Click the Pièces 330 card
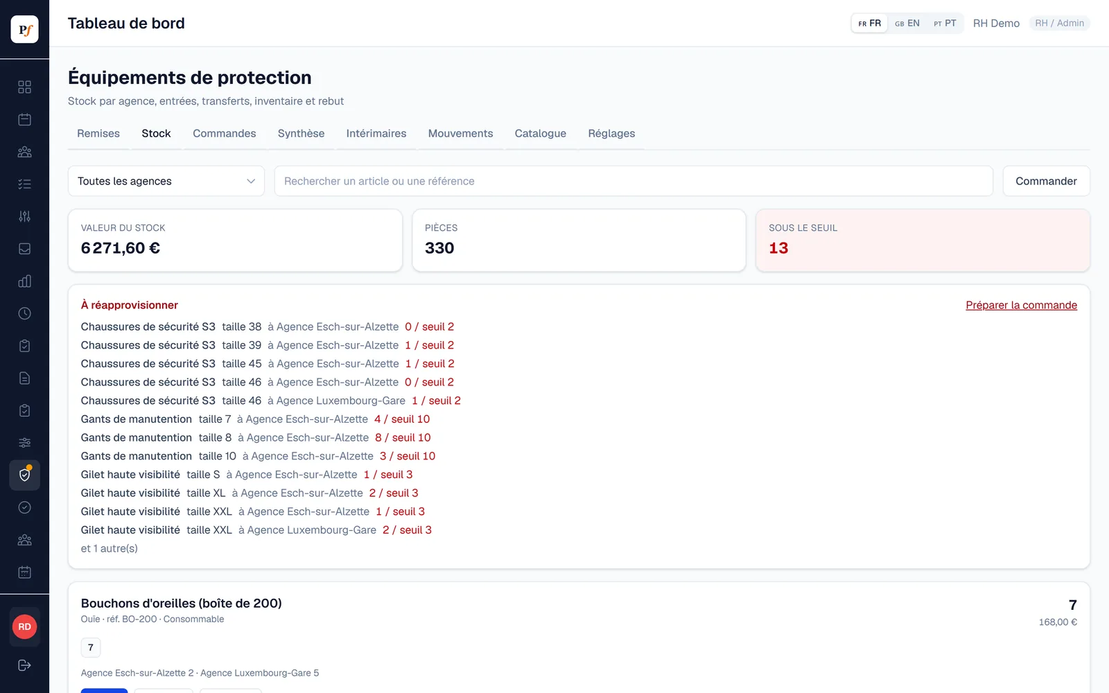1109x693 pixels. 579,240
